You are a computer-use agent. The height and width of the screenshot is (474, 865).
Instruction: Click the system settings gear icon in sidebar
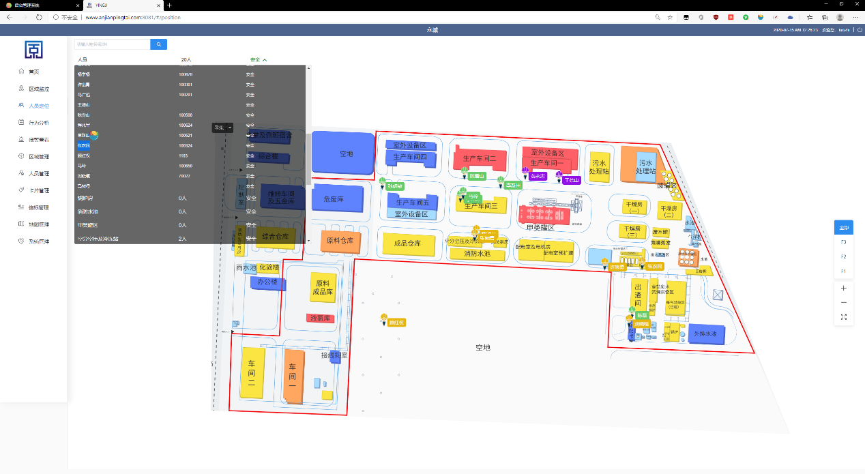tap(22, 241)
